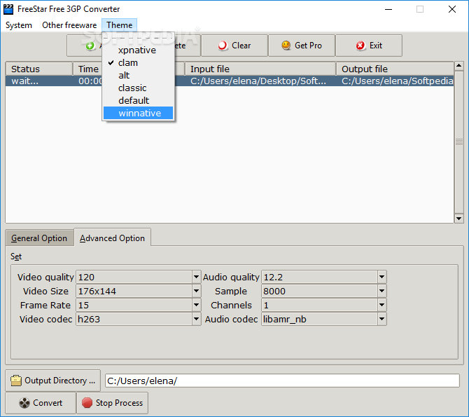Tear off the Theme menu dashed line
The height and width of the screenshot is (417, 469).
click(138, 38)
